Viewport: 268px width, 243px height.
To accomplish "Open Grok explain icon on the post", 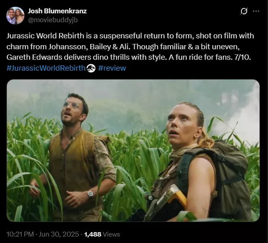I will pyautogui.click(x=244, y=11).
